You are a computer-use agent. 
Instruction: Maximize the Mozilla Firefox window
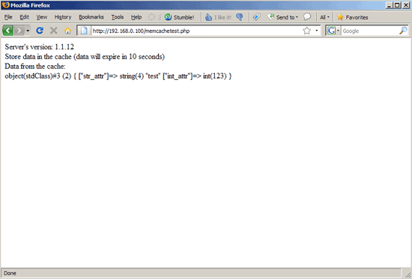pos(397,5)
